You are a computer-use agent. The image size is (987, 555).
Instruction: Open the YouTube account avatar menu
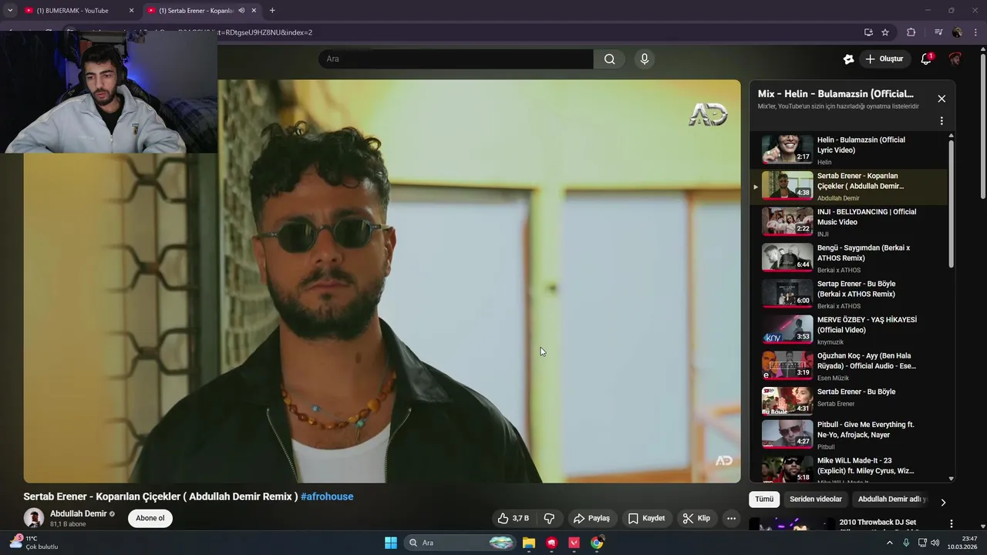pyautogui.click(x=955, y=59)
